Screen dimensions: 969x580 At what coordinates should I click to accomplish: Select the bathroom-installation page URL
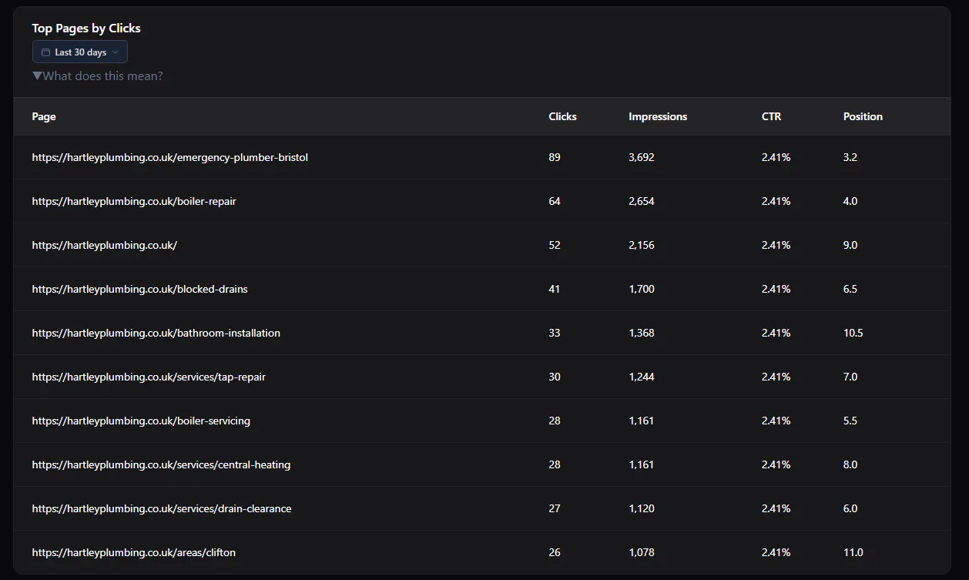(156, 333)
